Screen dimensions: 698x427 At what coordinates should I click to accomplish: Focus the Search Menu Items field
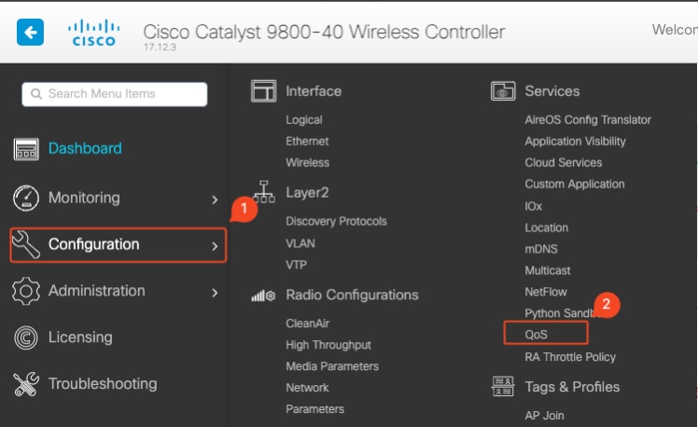[115, 94]
